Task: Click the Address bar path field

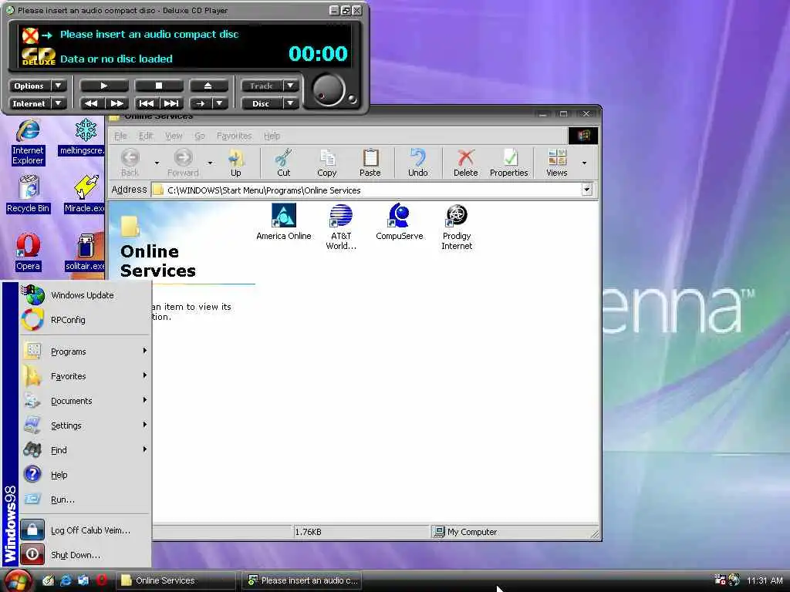Action: pyautogui.click(x=366, y=190)
